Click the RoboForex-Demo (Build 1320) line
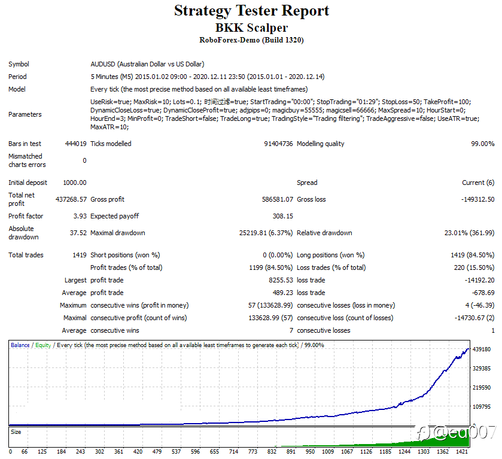 click(x=251, y=40)
